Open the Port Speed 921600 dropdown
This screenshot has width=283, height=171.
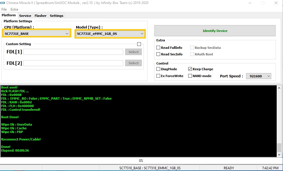click(258, 76)
